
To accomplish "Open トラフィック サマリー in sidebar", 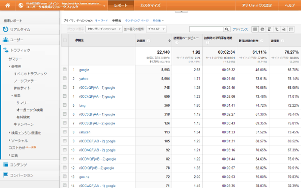I will [x=15, y=59].
